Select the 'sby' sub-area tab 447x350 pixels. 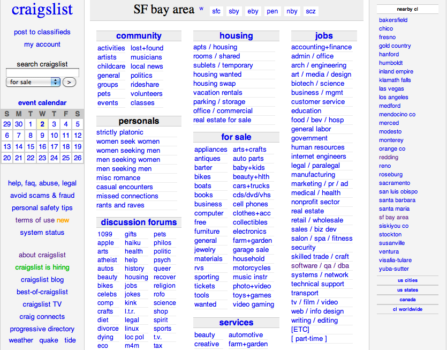[x=234, y=11]
